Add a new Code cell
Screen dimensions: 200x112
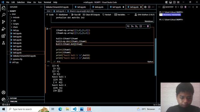point(50,15)
